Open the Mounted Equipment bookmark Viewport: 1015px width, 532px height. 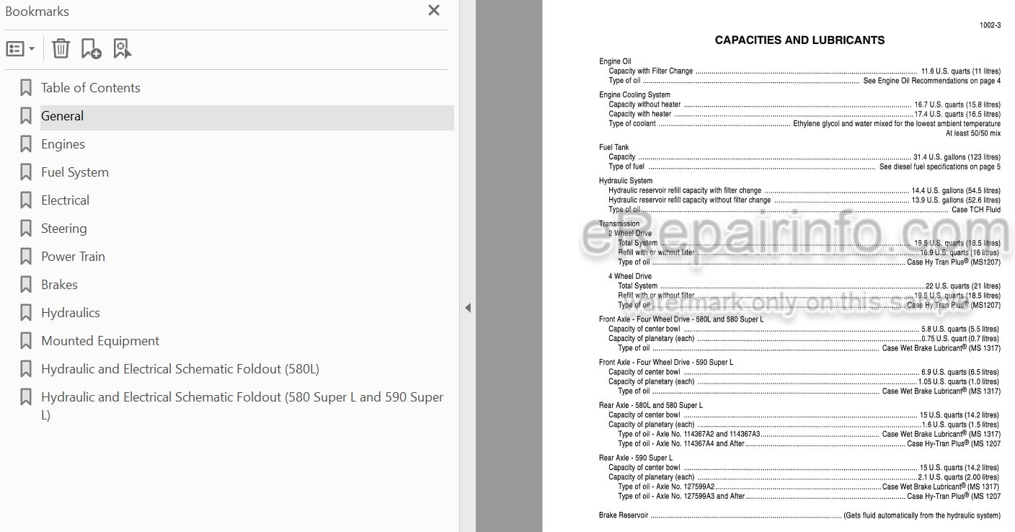[100, 341]
